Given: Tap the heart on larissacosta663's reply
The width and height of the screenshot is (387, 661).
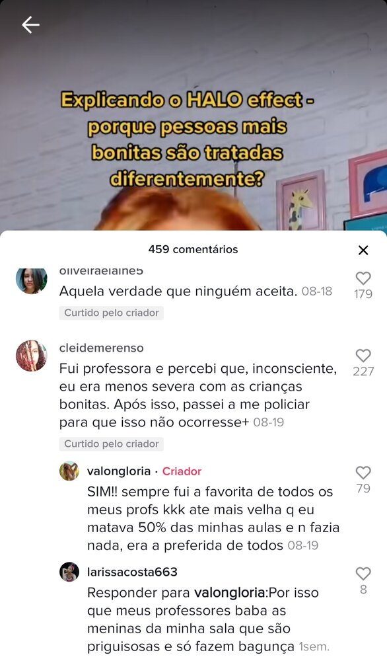Looking at the screenshot, I should [x=363, y=574].
